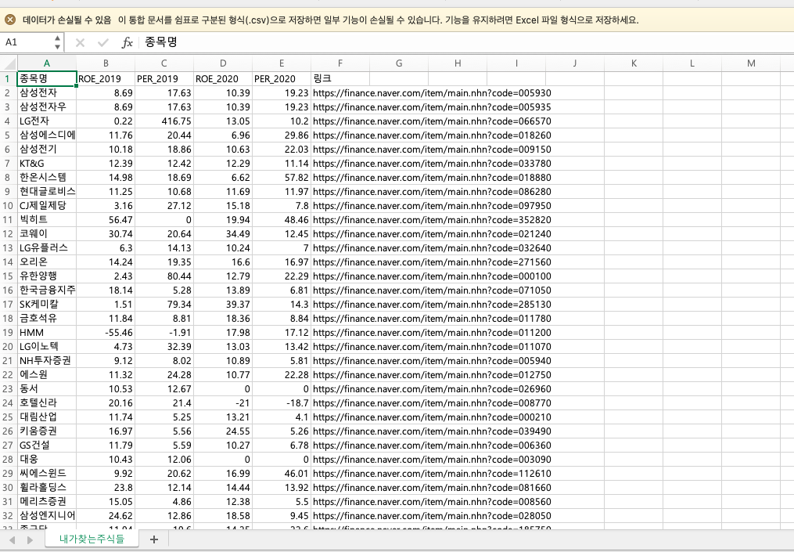Select cell GS건설
Screen dimensions: 794x552
(47, 445)
